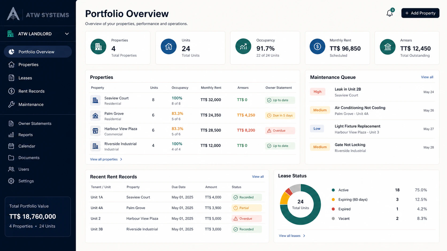Select Air Conditioning Not Cooling request
Viewport: 447px width, 251px height.
tap(372, 110)
